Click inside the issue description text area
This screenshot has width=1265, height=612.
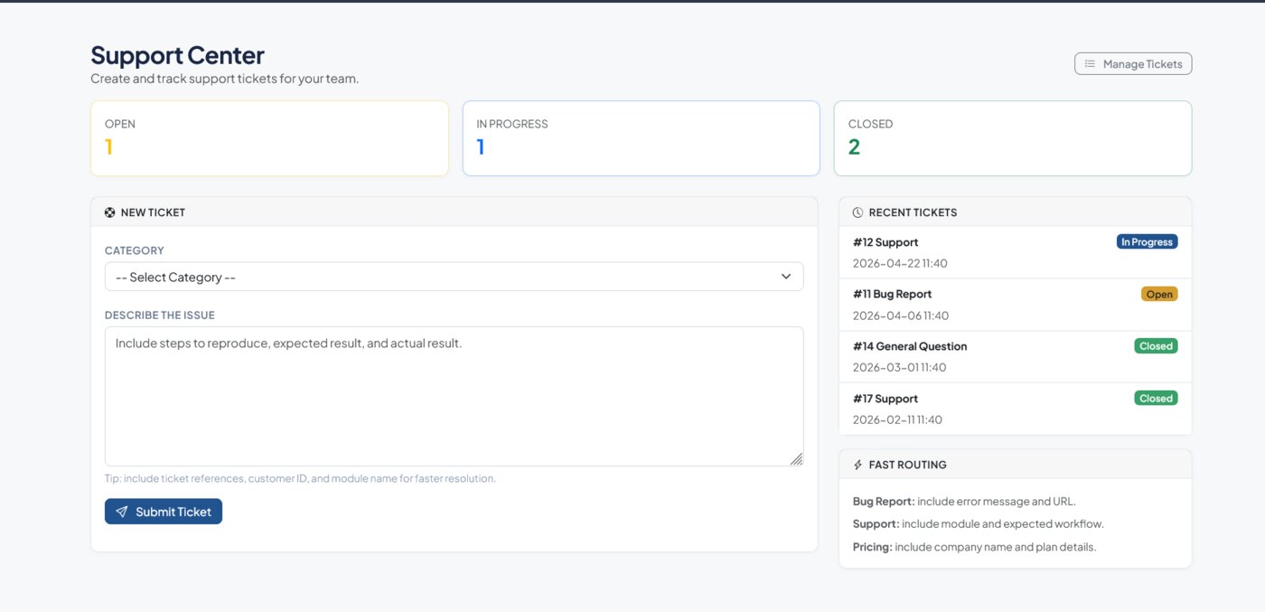pyautogui.click(x=454, y=395)
